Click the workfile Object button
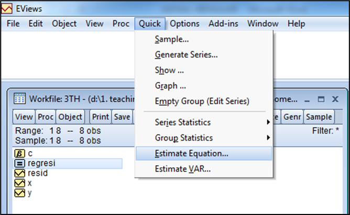The height and width of the screenshot is (215, 350). [70, 117]
